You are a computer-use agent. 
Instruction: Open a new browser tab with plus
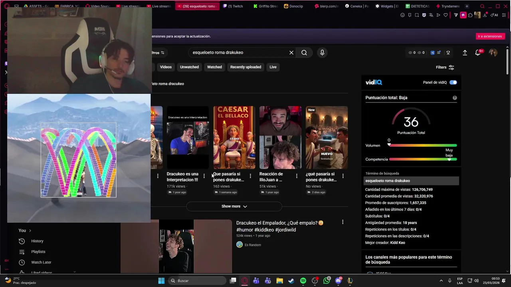467,6
